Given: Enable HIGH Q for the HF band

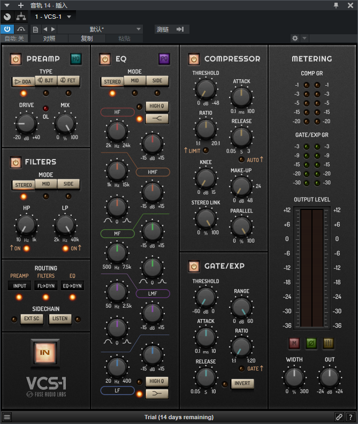Looking at the screenshot, I should (x=157, y=106).
